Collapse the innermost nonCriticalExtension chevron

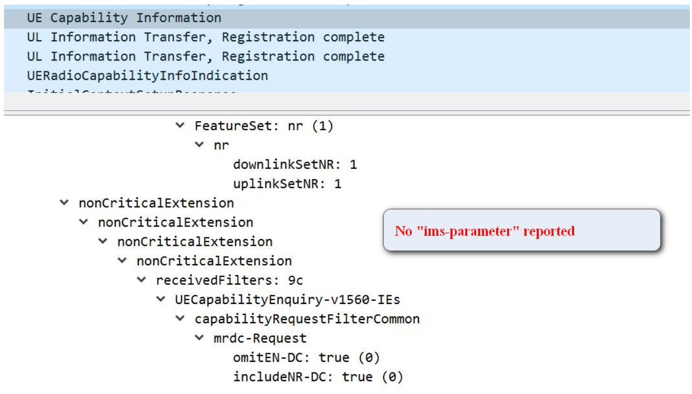122,261
